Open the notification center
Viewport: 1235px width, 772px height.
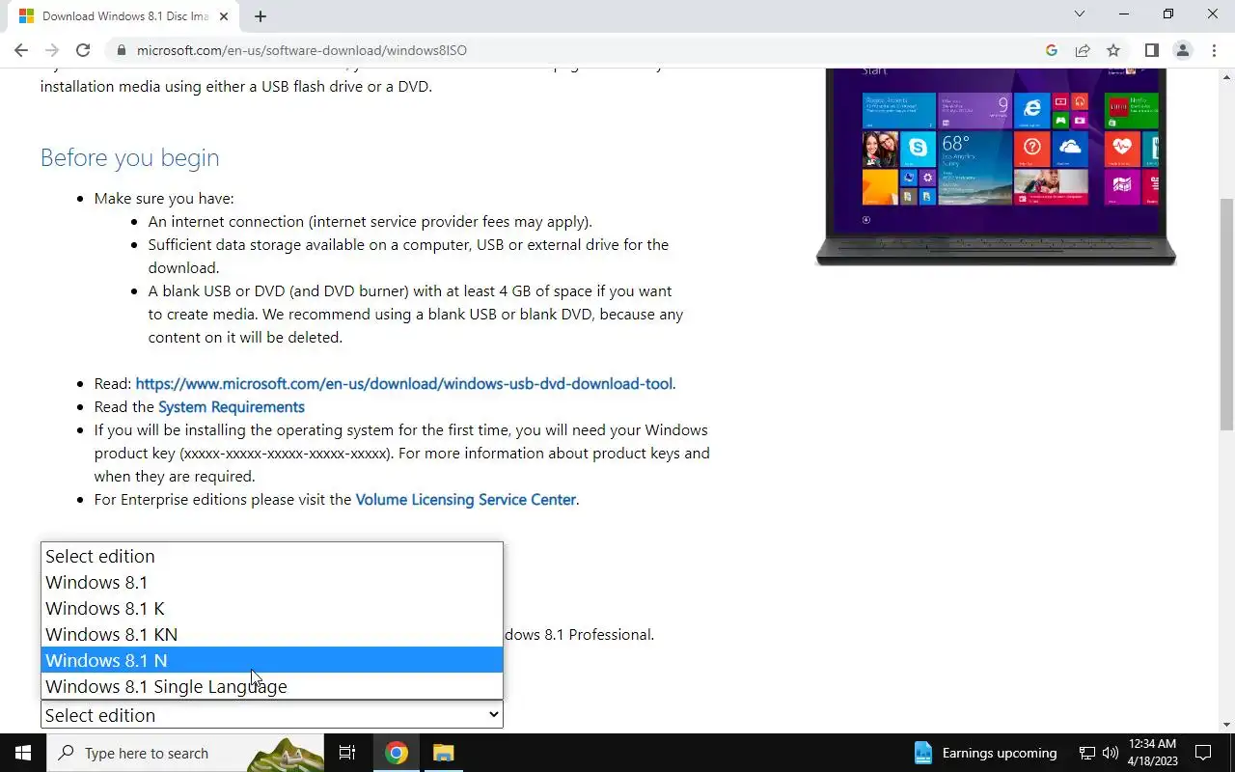pos(1203,753)
